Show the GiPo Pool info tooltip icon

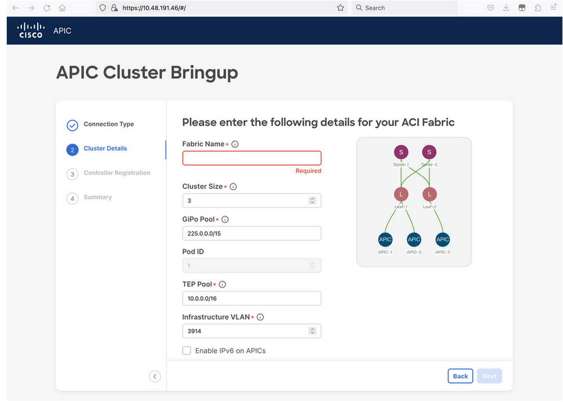(x=225, y=220)
